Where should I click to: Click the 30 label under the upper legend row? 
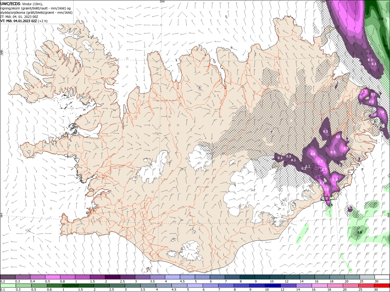[x=376, y=281]
